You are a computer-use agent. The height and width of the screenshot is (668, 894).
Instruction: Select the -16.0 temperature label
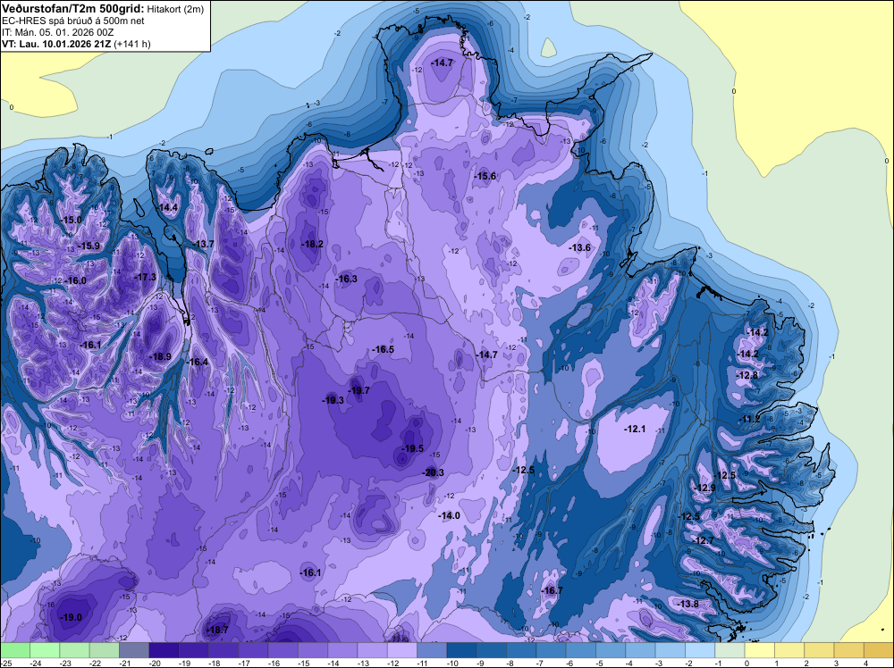(75, 280)
